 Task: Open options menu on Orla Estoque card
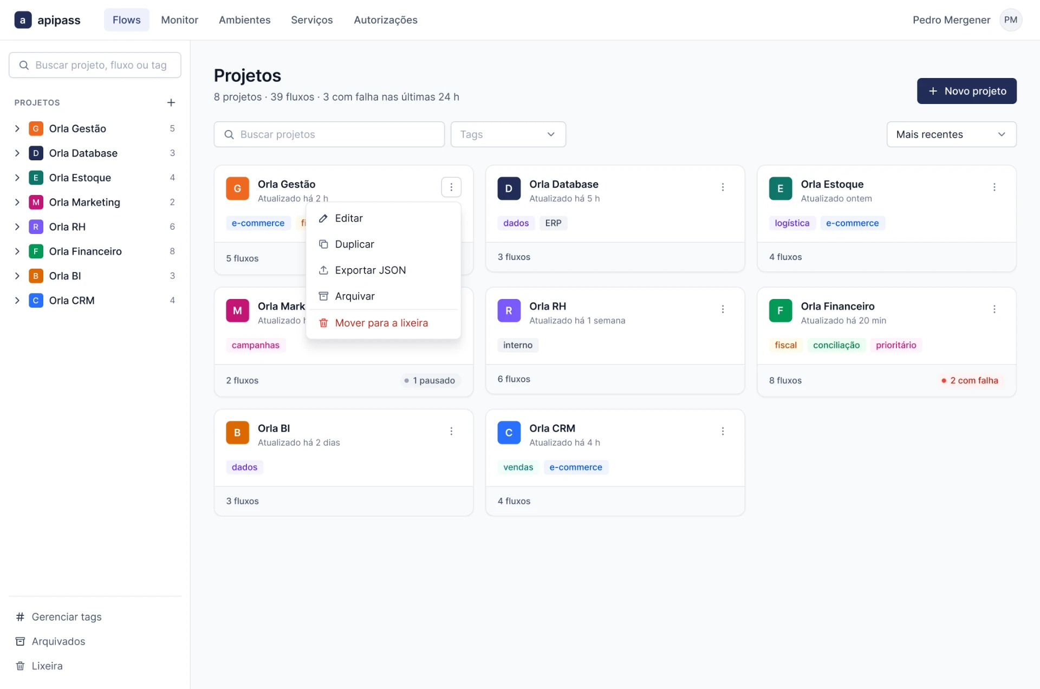tap(994, 187)
